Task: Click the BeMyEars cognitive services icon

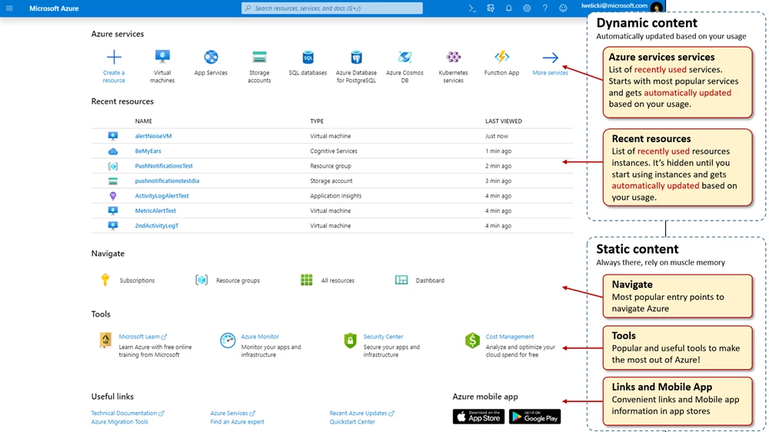Action: [113, 151]
